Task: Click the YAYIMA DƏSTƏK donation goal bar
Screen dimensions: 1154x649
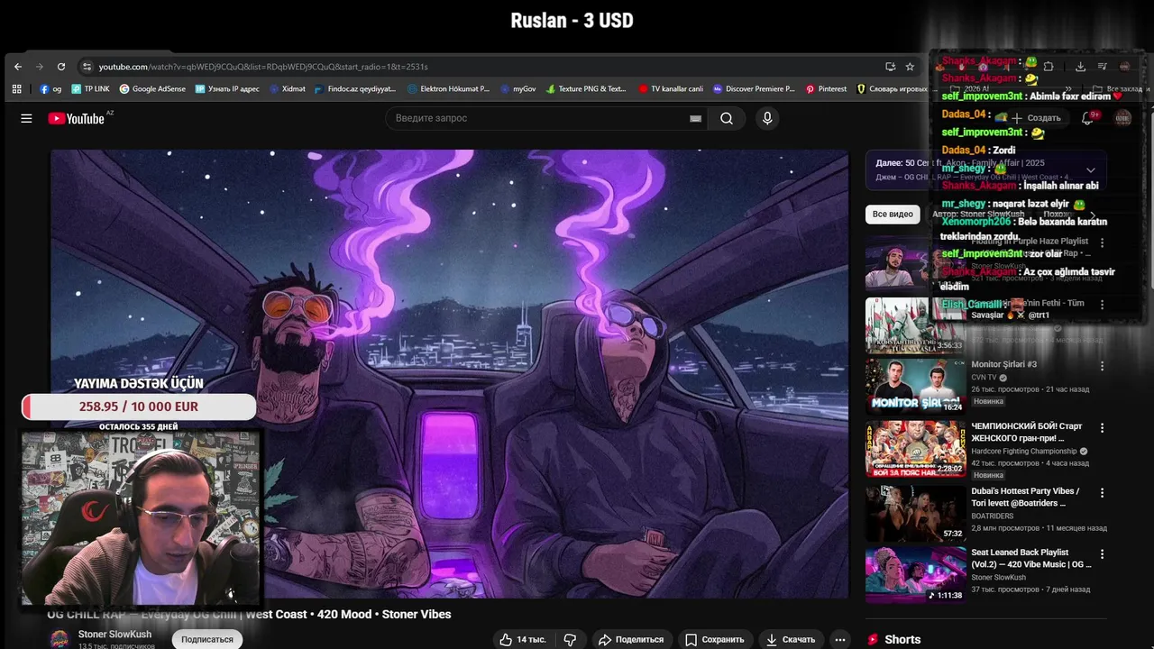Action: (x=139, y=407)
